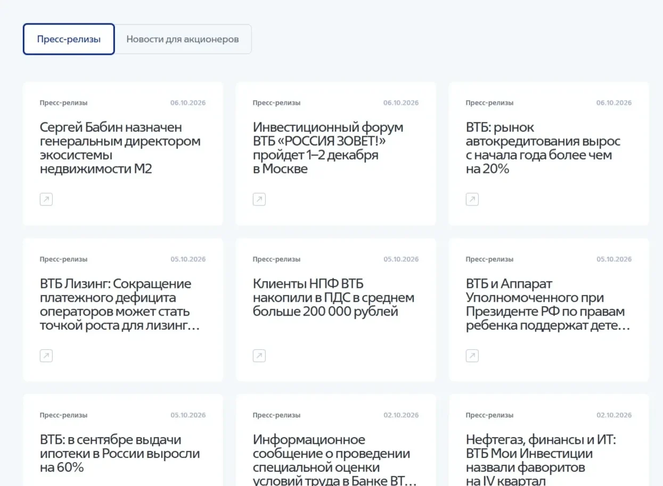Click arrow icon on ВТБ и Аппарат Уполномоченного card
This screenshot has width=663, height=486.
(x=472, y=356)
